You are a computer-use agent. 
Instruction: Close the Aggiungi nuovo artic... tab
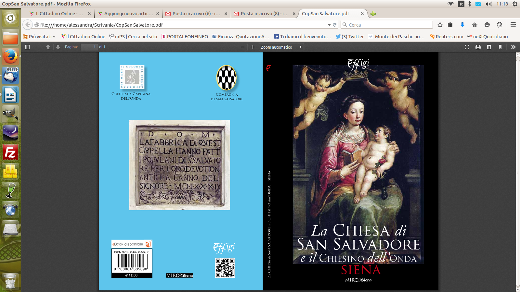coord(158,14)
